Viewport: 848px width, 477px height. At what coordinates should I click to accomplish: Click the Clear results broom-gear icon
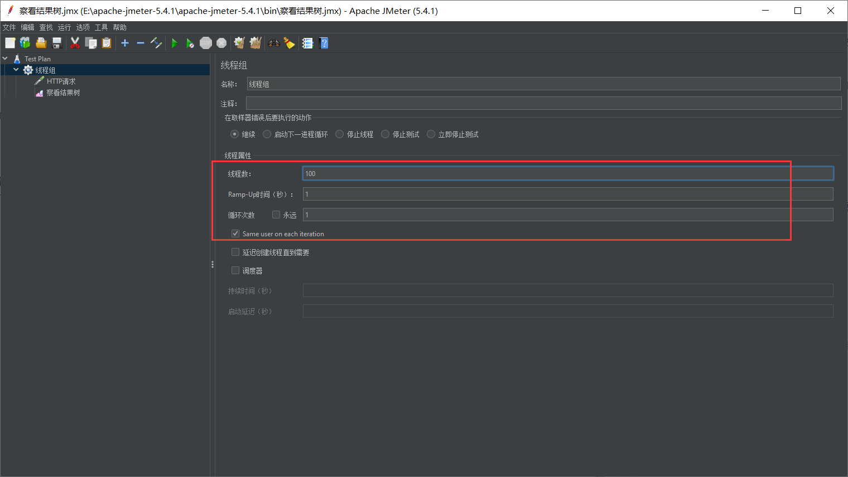[x=239, y=43]
